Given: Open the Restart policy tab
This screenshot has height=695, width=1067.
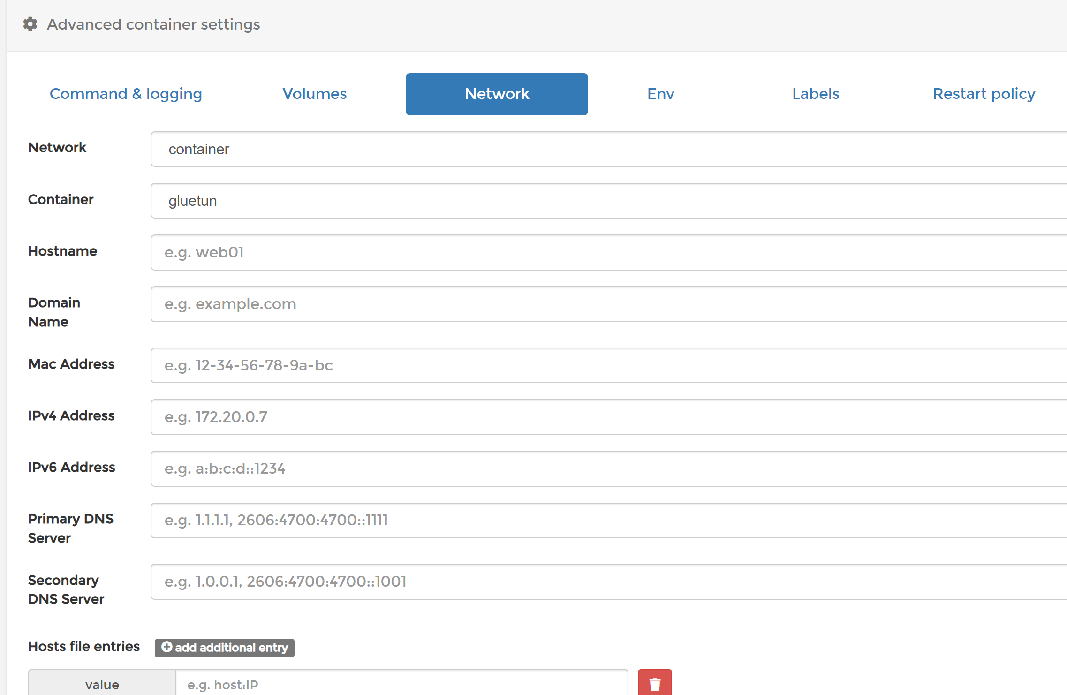Looking at the screenshot, I should tap(984, 94).
